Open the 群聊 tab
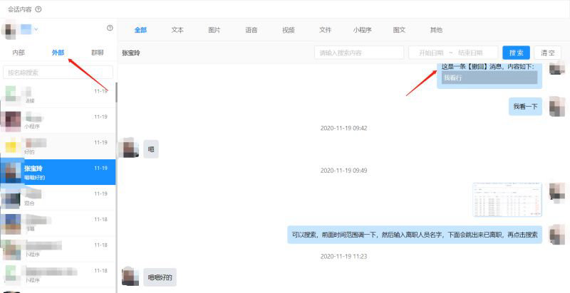 click(97, 53)
